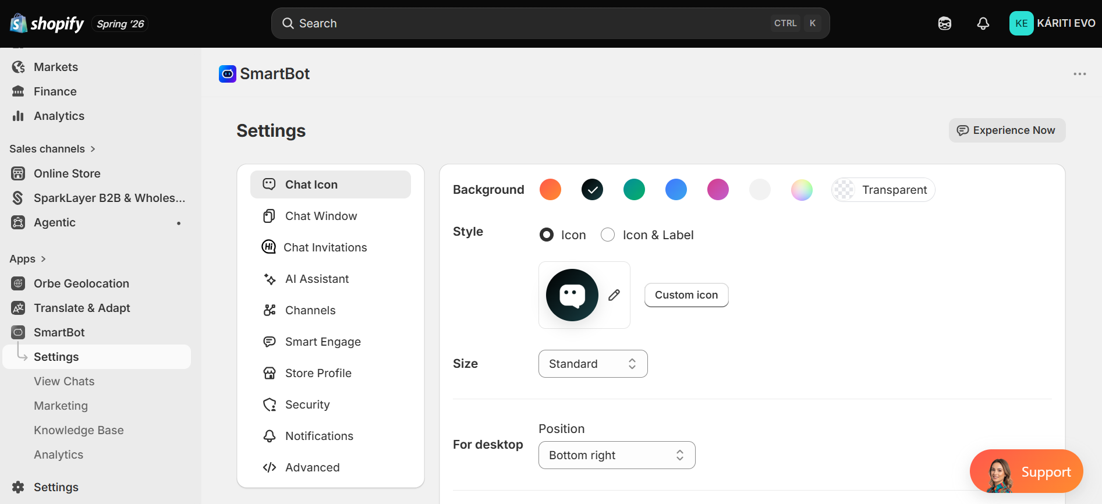Screen dimensions: 1102x504
Task: Open the Size Standard dropdown
Action: (593, 364)
